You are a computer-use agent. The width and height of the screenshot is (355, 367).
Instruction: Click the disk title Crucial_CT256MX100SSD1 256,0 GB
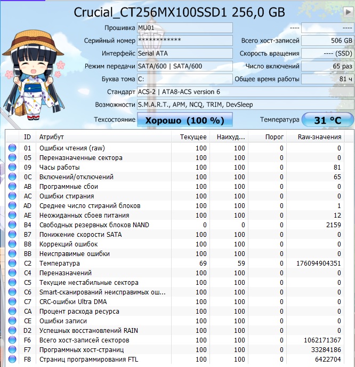[180, 12]
